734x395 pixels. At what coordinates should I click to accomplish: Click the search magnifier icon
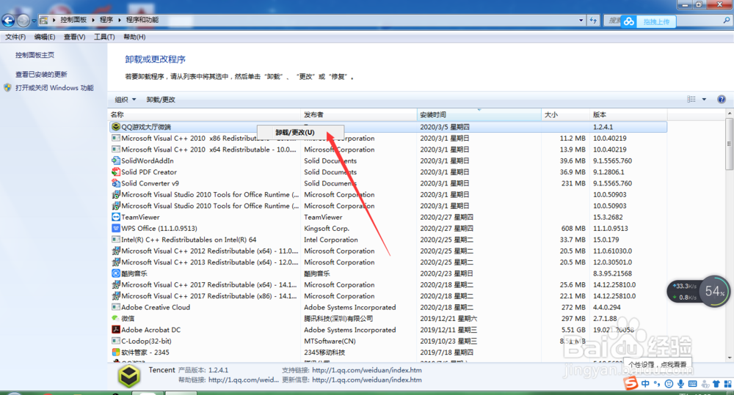[727, 20]
